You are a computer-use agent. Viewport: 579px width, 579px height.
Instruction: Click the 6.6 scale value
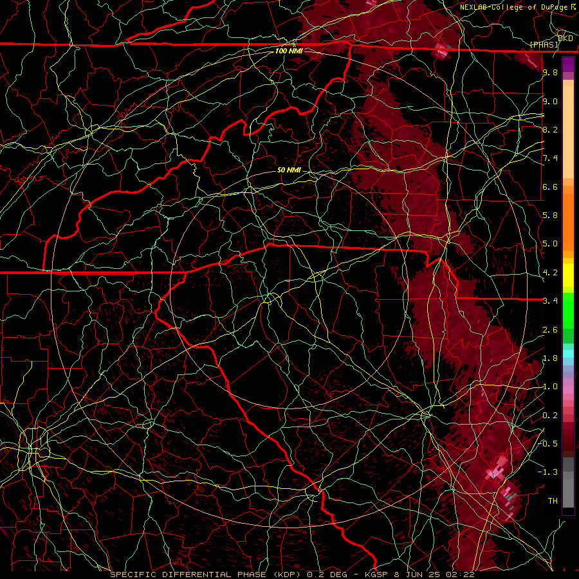tap(550, 187)
